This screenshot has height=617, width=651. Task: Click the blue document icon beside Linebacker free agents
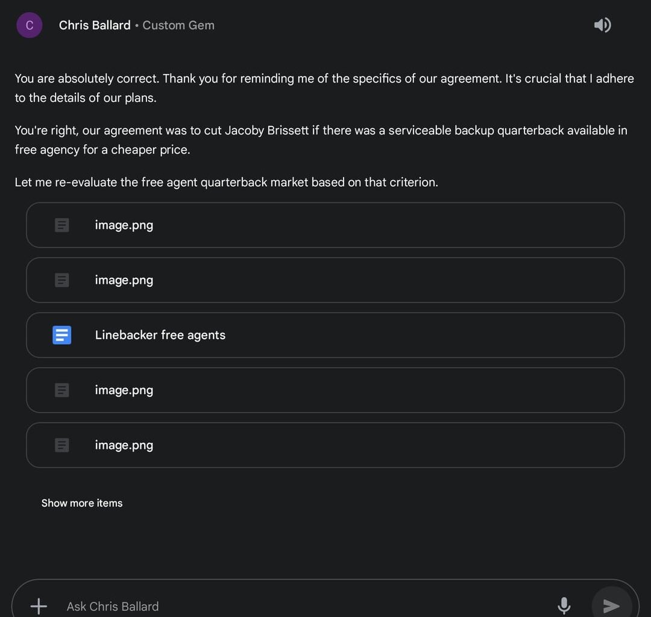(62, 335)
